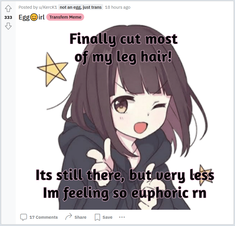This screenshot has width=235, height=226.
Task: Open comments via the speech bubble icon
Action: click(x=24, y=217)
